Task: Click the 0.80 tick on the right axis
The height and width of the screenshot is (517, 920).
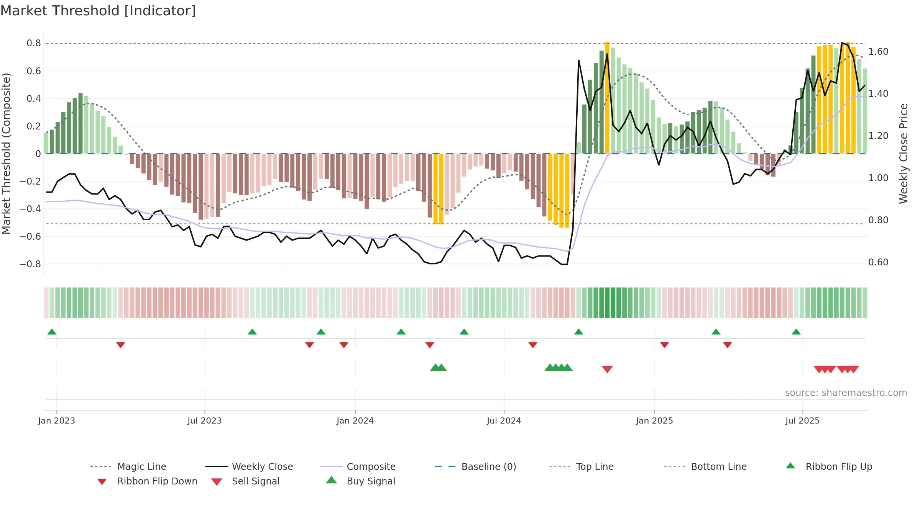Action: (878, 220)
